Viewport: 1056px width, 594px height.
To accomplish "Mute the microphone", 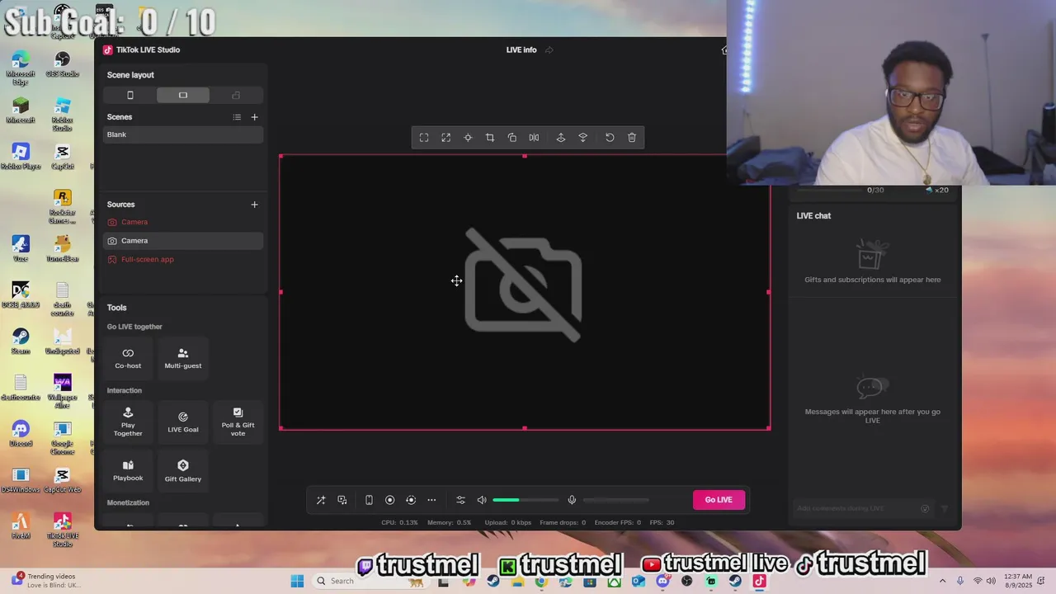I will pyautogui.click(x=572, y=500).
